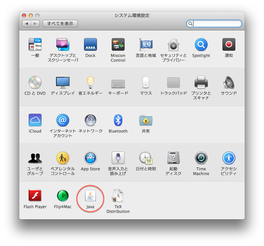Viewport: 264px width, 246px height.
Task: Open the Bluetooth preferences pane
Action: [118, 120]
